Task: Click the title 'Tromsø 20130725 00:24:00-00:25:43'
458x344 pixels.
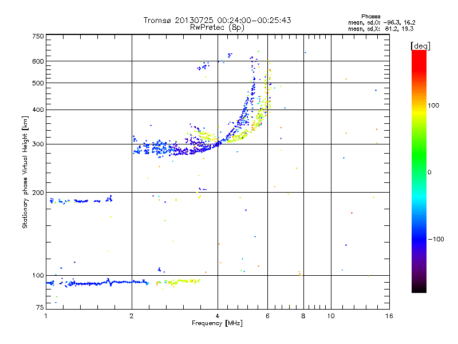Action: click(x=217, y=20)
